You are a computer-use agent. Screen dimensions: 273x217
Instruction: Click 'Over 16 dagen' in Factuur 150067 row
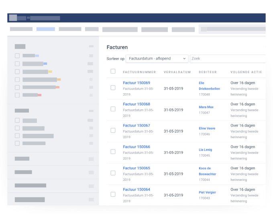tap(243, 125)
